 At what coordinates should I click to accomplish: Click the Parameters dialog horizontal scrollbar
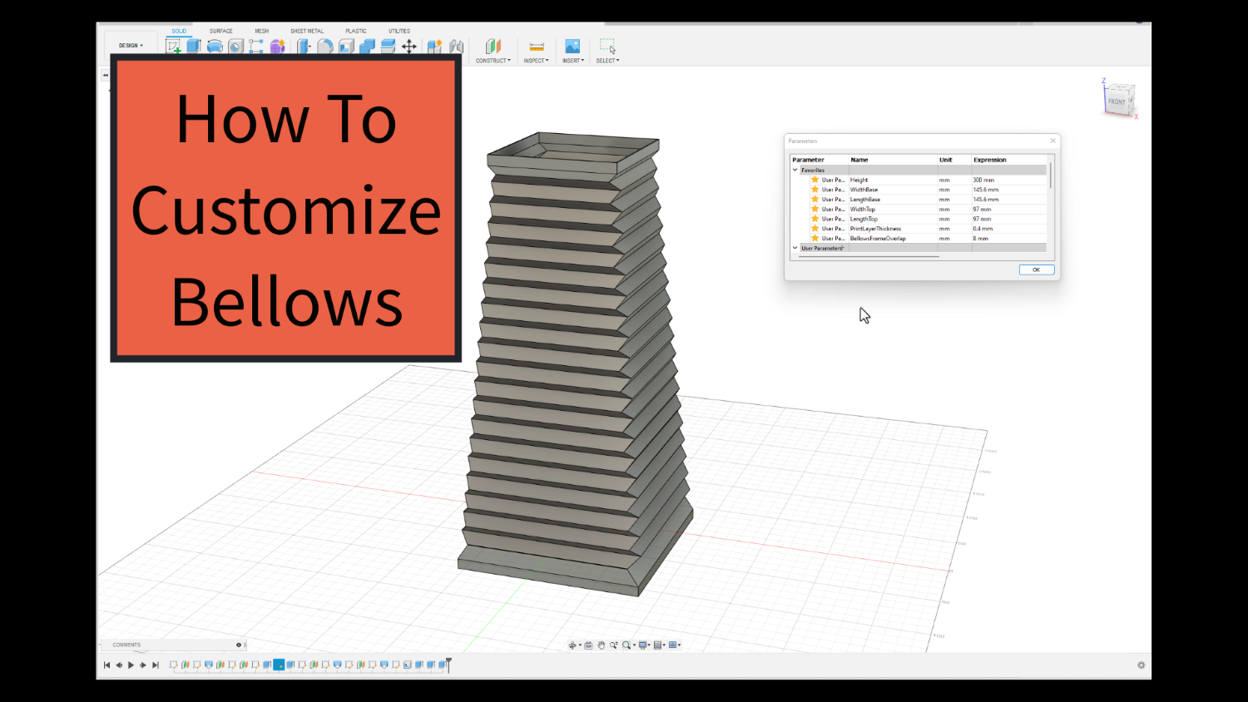coord(869,257)
